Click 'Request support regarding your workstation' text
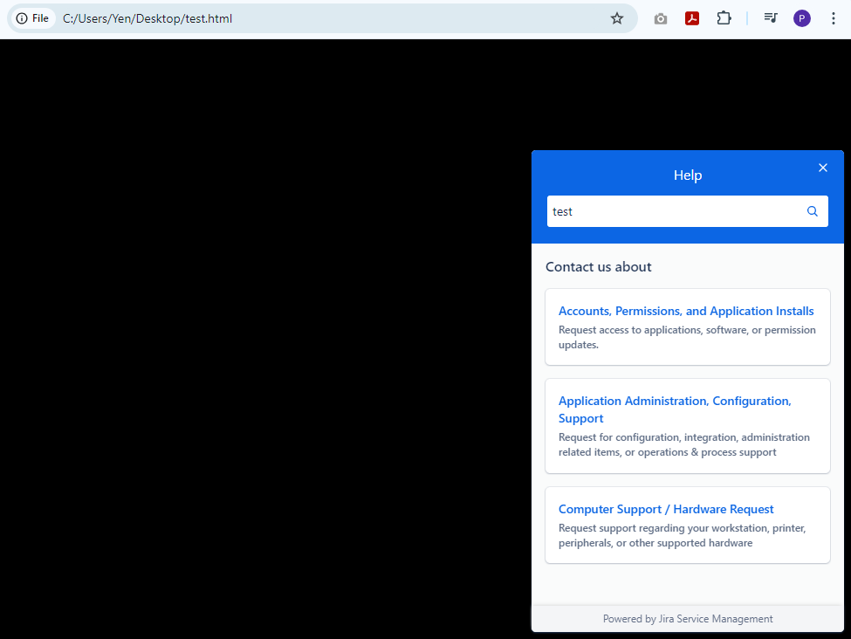851x639 pixels. 683,535
